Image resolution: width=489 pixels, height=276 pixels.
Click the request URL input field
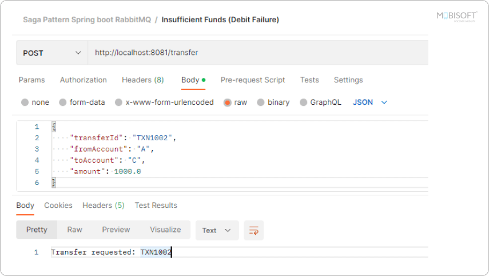click(258, 53)
